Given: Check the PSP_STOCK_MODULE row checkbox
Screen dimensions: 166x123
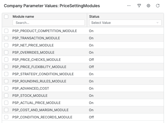Looking at the screenshot, I should tap(6, 96).
